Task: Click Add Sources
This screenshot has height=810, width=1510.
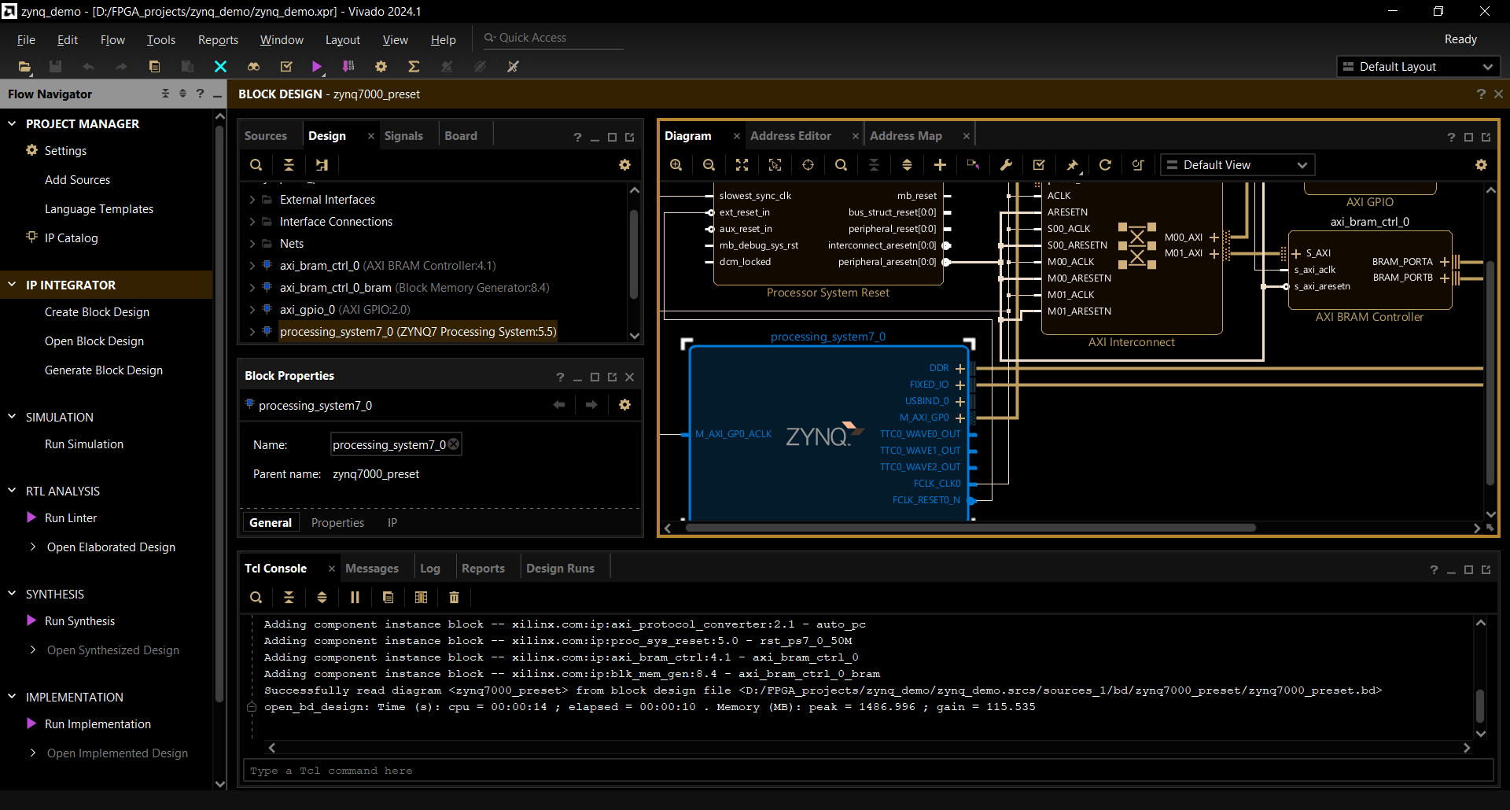Action: (x=77, y=180)
